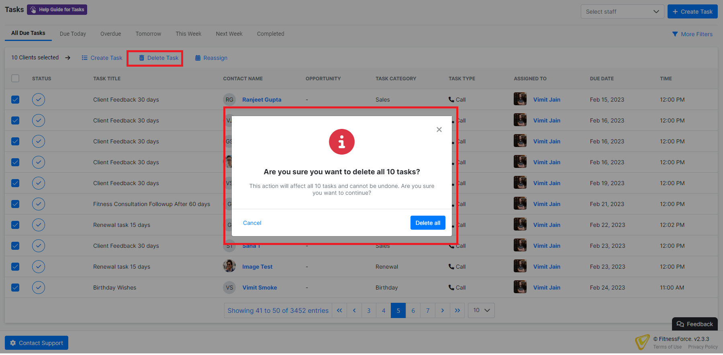
Task: Click Cancel in the delete dialog
Action: pos(252,223)
